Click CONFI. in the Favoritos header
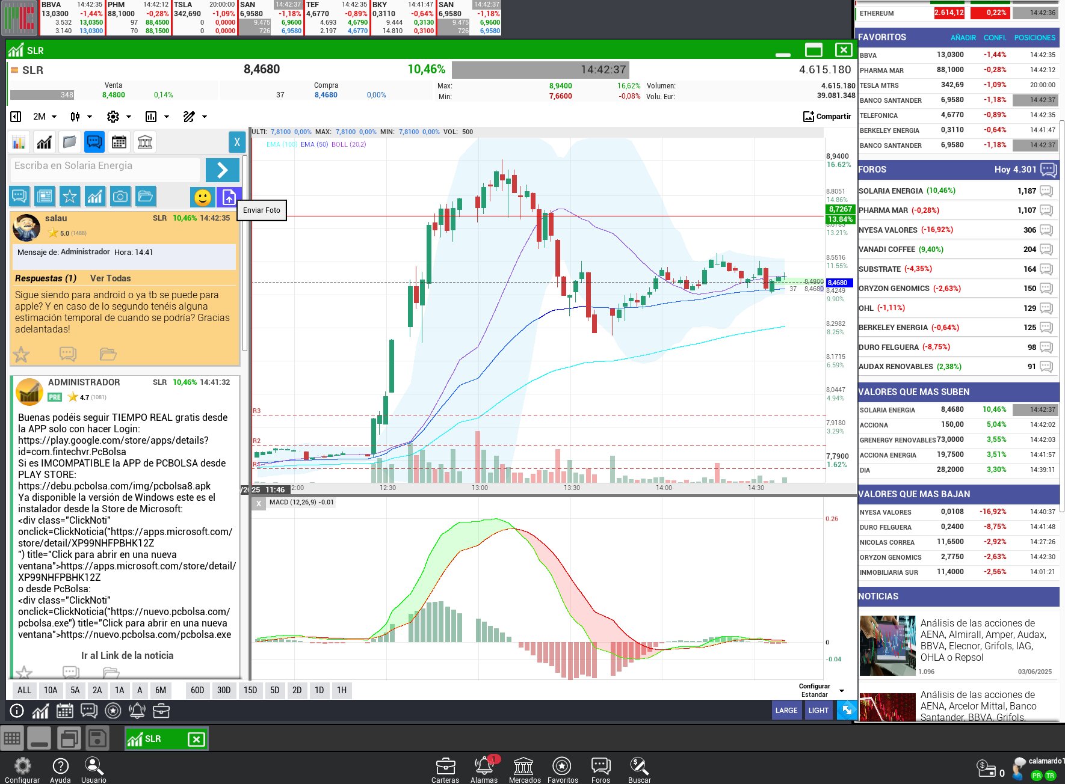Image resolution: width=1065 pixels, height=784 pixels. pos(995,37)
